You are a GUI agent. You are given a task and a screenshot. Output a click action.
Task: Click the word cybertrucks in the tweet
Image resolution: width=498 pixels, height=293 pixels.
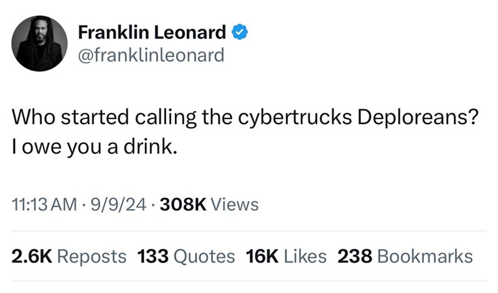(x=280, y=117)
